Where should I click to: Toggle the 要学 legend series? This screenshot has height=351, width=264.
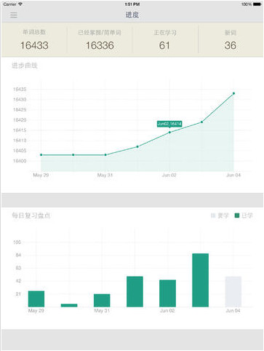pyautogui.click(x=220, y=216)
